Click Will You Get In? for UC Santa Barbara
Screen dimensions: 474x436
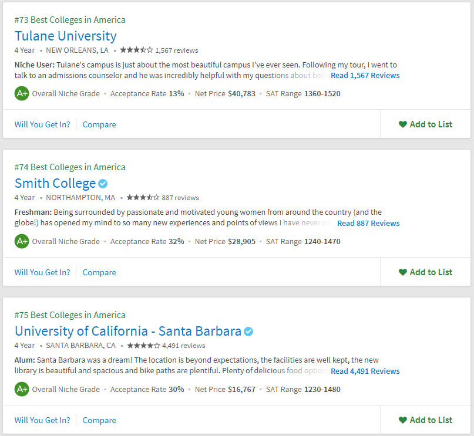coord(42,420)
